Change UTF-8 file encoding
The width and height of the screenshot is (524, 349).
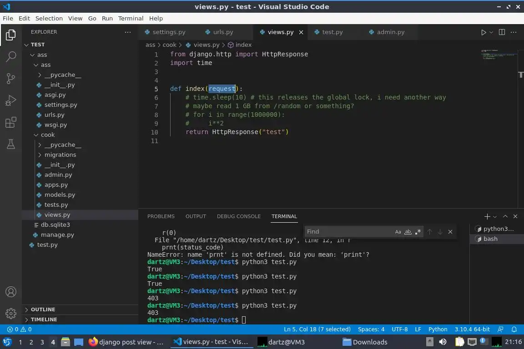pos(399,329)
